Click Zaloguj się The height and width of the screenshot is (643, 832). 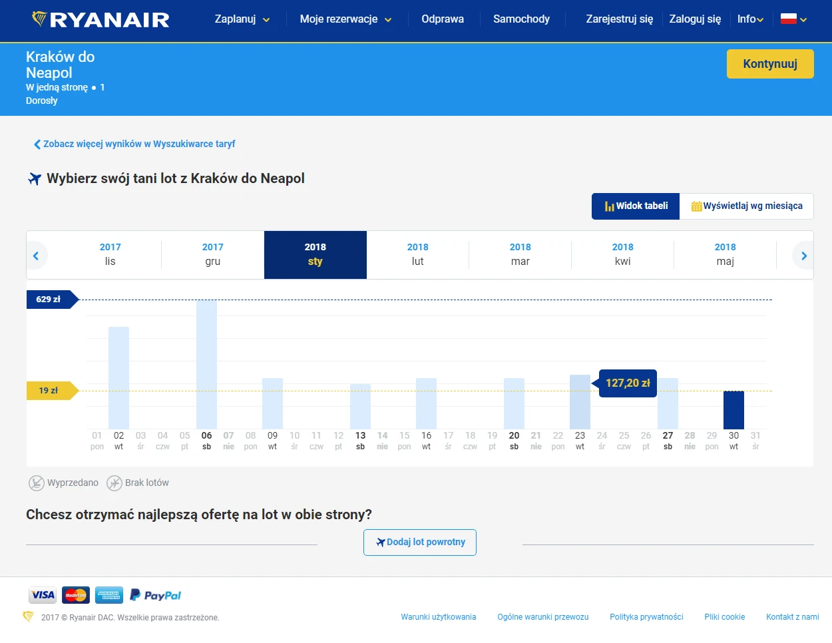(x=695, y=19)
